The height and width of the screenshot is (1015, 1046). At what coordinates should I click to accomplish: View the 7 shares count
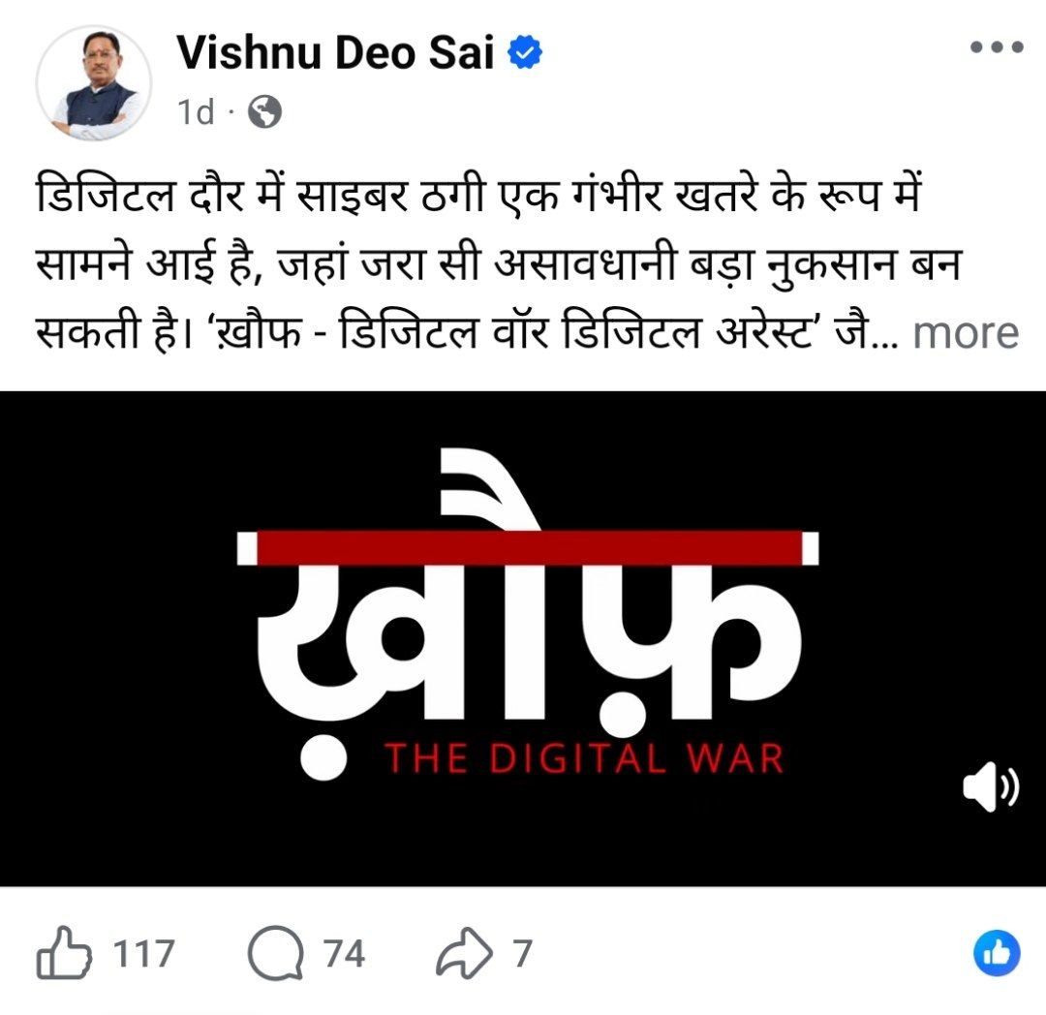pos(522,954)
